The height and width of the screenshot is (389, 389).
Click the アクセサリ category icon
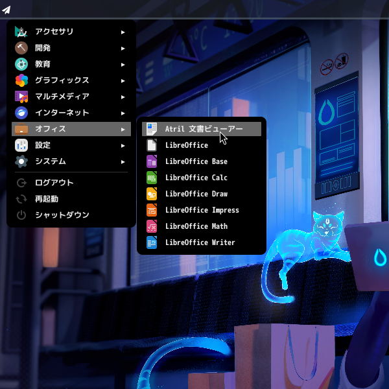[x=21, y=32]
